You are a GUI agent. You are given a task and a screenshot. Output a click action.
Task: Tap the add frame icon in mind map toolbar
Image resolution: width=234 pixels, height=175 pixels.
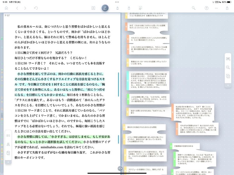(228, 76)
